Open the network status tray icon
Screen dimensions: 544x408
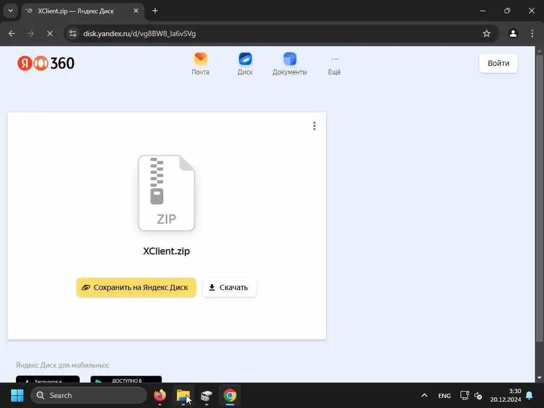tap(464, 395)
